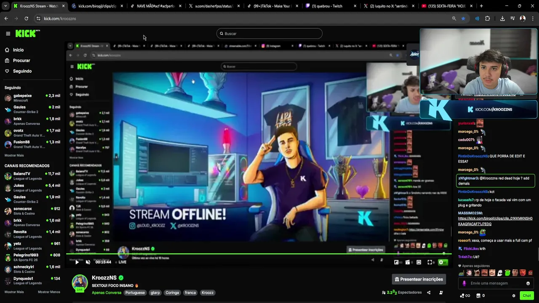Toggle theater mode in player
The height and width of the screenshot is (303, 539).
419,262
